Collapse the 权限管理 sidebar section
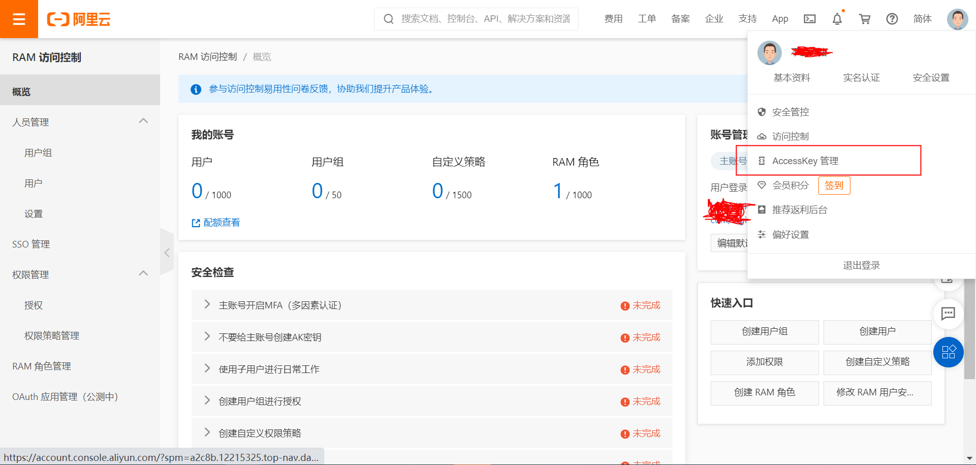This screenshot has height=465, width=976. (x=143, y=273)
